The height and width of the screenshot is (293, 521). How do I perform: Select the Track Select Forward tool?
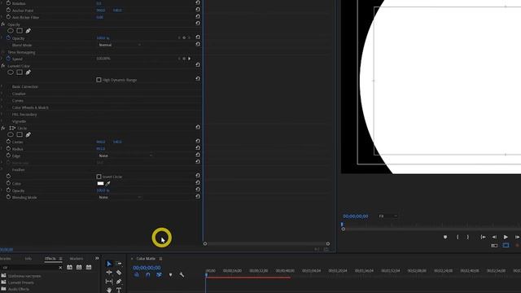(x=119, y=264)
